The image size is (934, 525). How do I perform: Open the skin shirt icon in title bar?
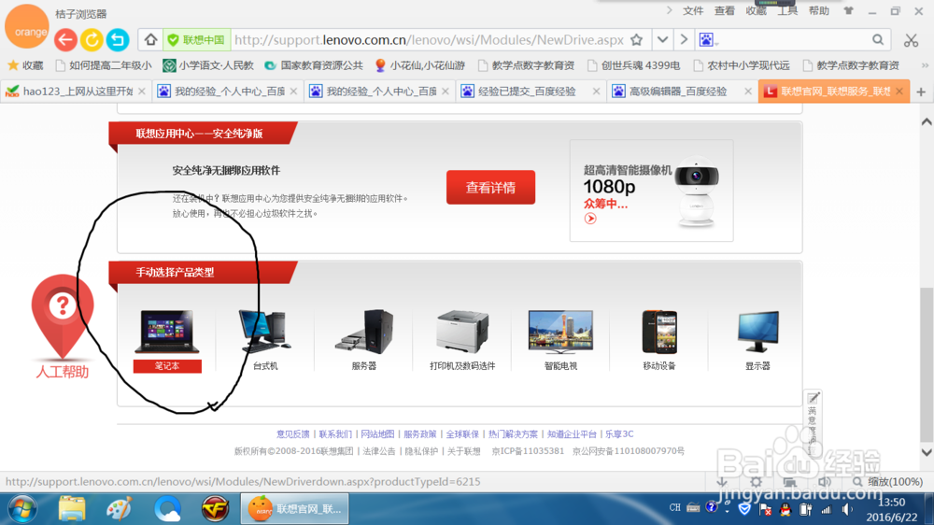(x=849, y=10)
